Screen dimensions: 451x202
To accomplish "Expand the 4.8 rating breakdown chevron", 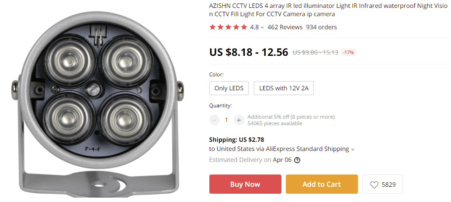I will [262, 27].
